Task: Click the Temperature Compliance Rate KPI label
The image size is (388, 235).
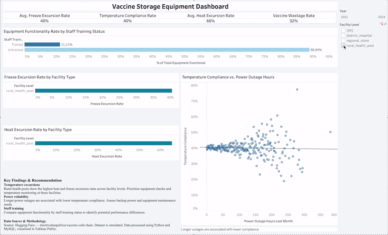Action: 128,16
